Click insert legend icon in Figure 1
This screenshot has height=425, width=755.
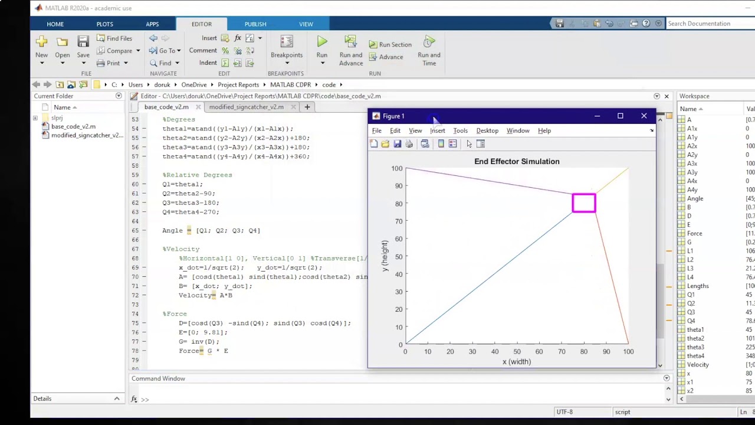click(x=452, y=143)
